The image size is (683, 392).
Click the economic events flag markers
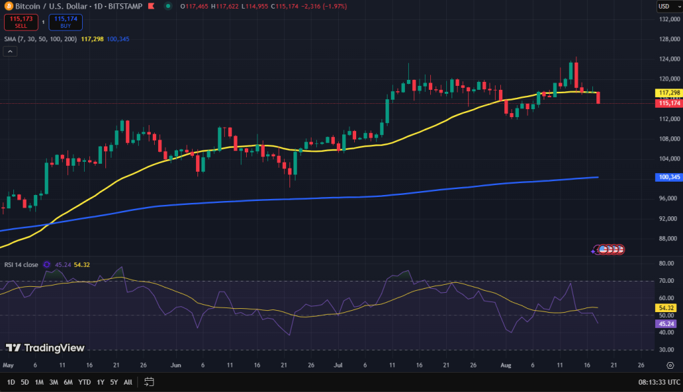609,250
